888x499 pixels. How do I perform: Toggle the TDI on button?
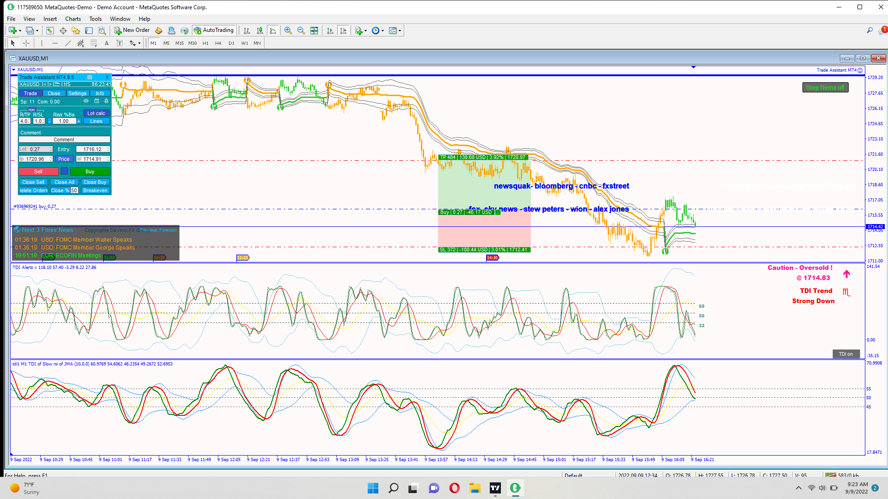[846, 354]
